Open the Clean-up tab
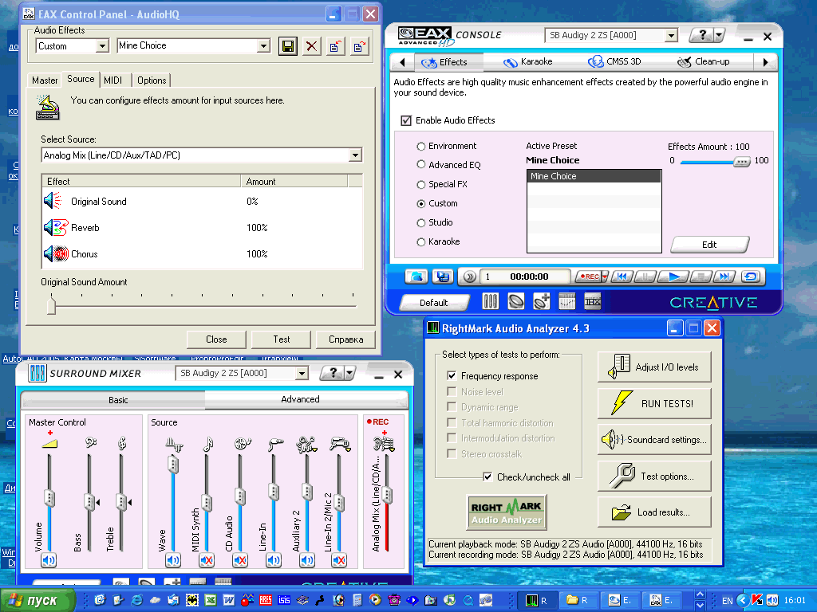This screenshot has width=817, height=612. [x=704, y=62]
